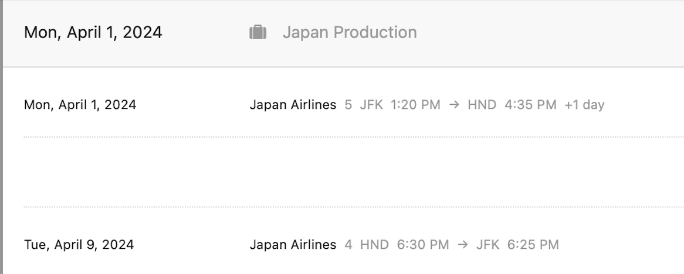Select the 1:20 PM departure time

coord(415,105)
